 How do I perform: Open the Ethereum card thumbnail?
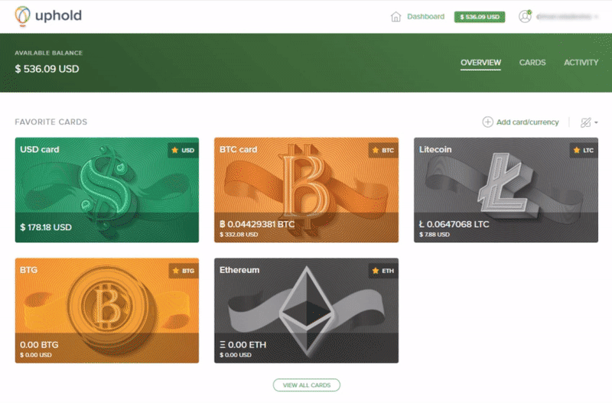(x=307, y=310)
